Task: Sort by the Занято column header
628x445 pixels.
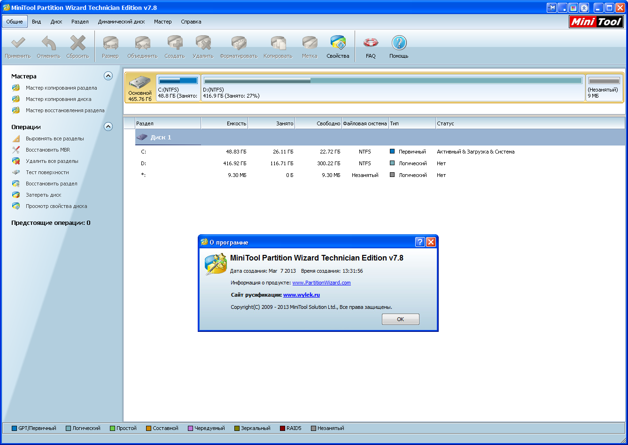Action: [x=271, y=123]
